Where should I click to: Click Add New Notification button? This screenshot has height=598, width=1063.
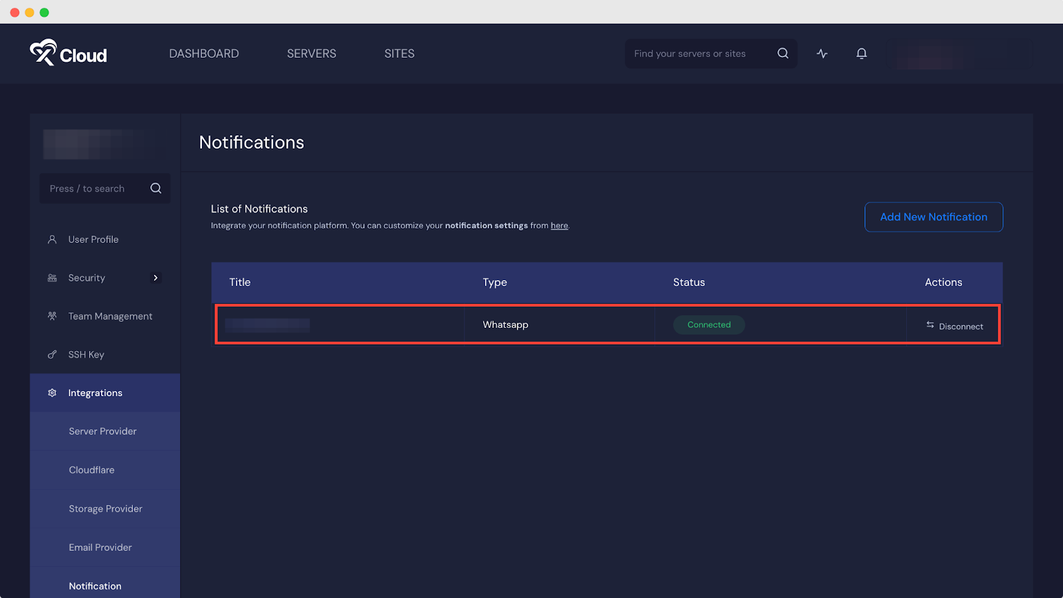933,217
